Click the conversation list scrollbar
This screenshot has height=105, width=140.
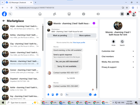pos(43,38)
